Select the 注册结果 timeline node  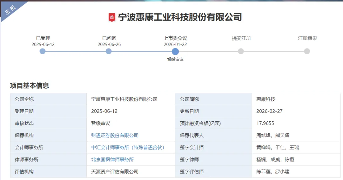[x=307, y=51]
